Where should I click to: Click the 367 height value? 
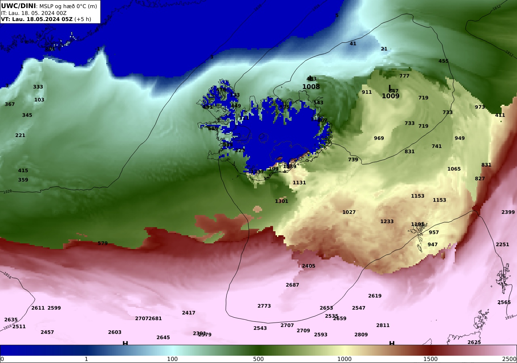pyautogui.click(x=10, y=104)
